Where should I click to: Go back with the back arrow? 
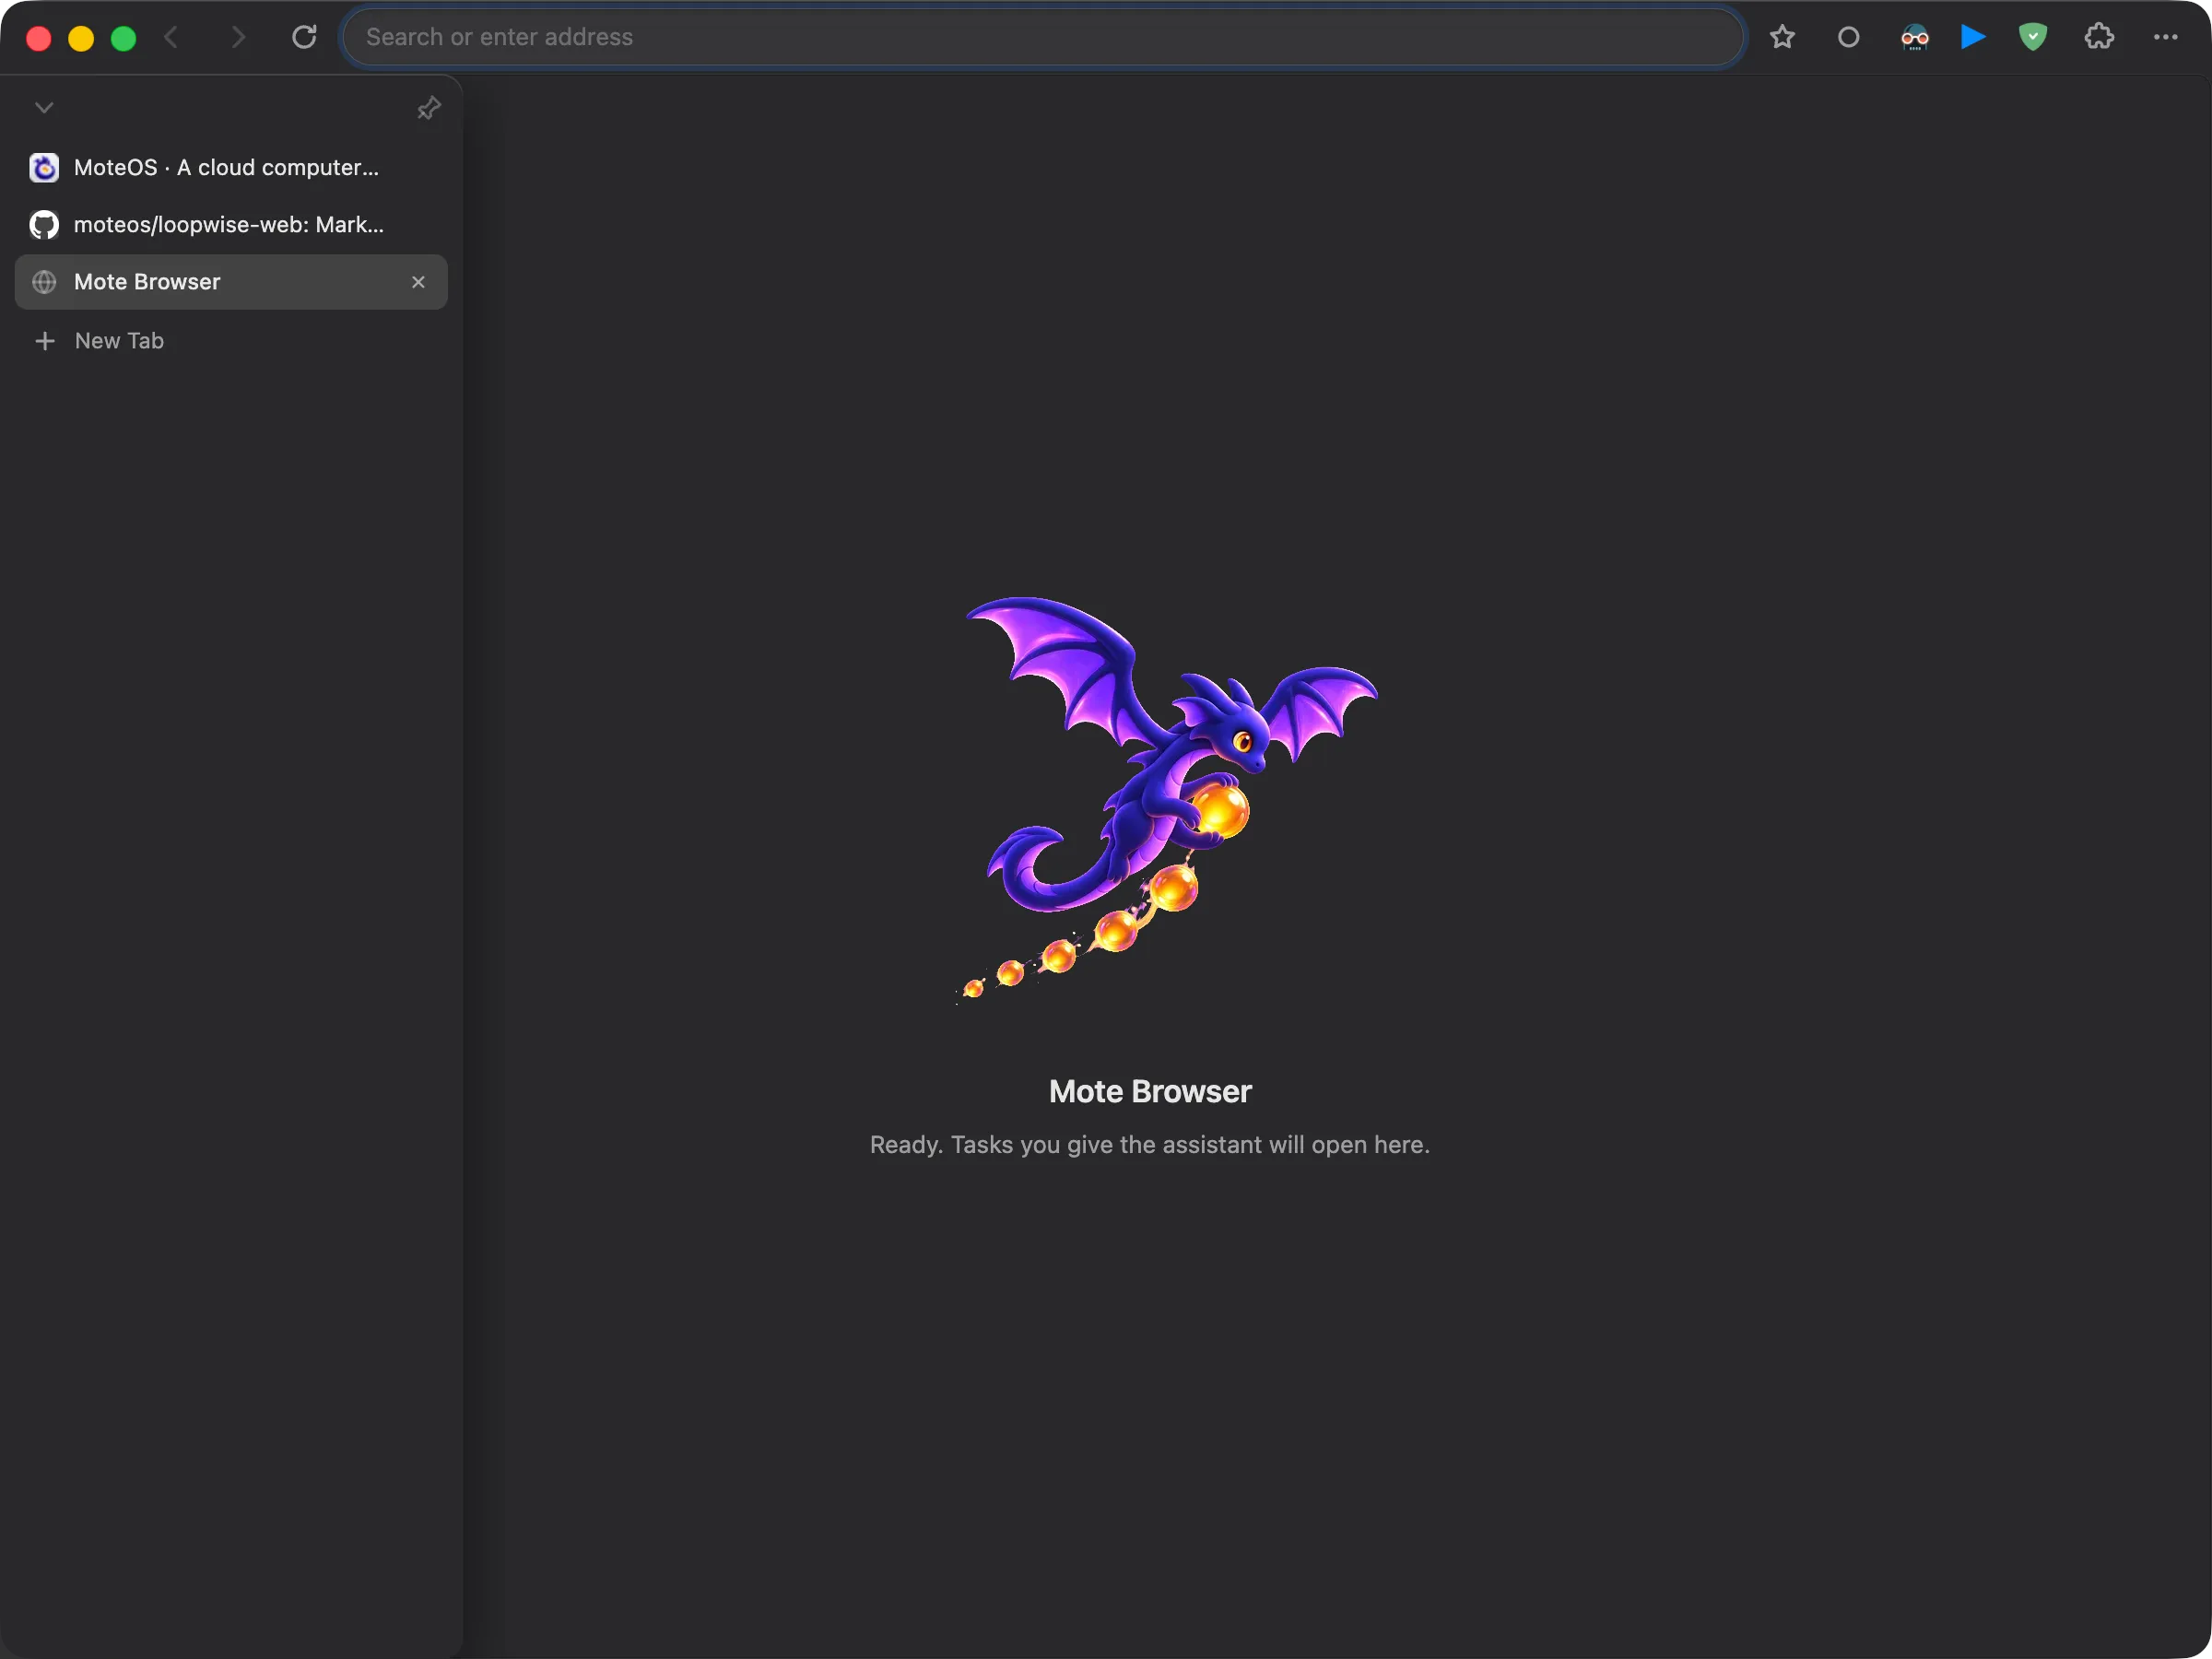(x=171, y=37)
